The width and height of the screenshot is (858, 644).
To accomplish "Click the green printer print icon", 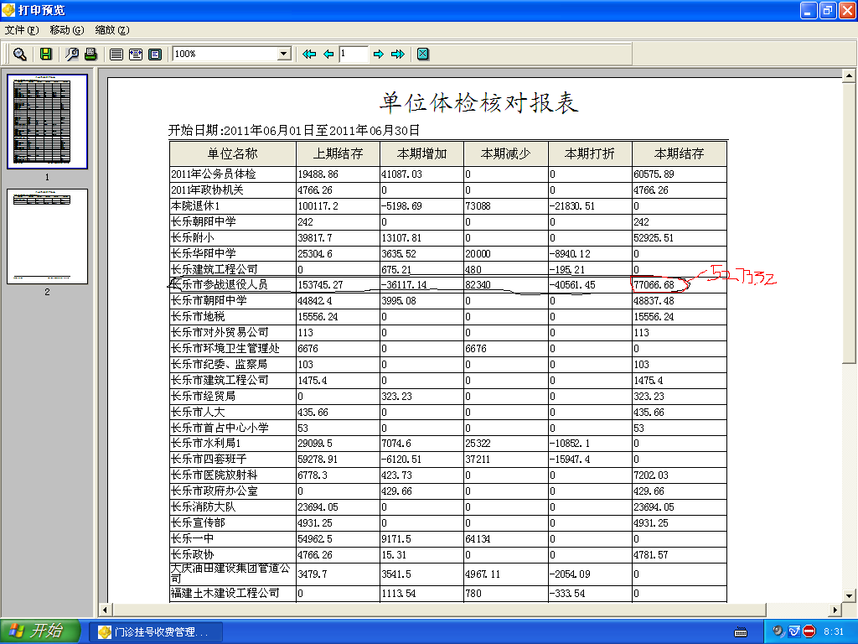I will click(90, 54).
